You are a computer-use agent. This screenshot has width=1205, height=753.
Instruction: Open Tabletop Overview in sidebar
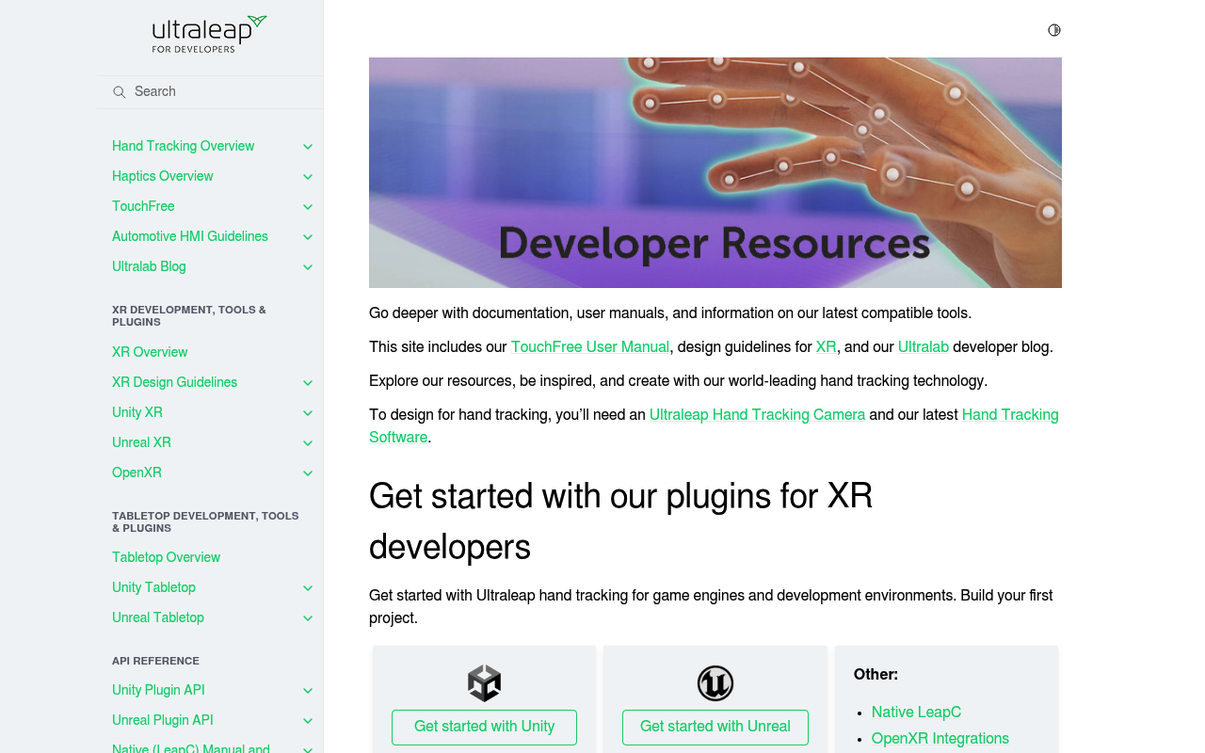(166, 557)
